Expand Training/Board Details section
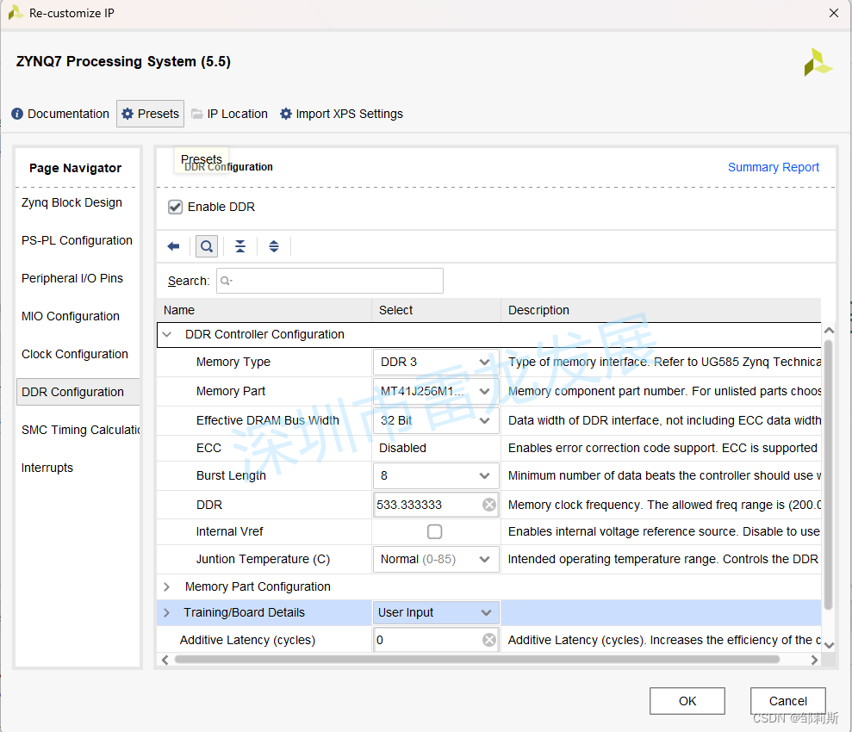Image resolution: width=852 pixels, height=732 pixels. click(167, 612)
